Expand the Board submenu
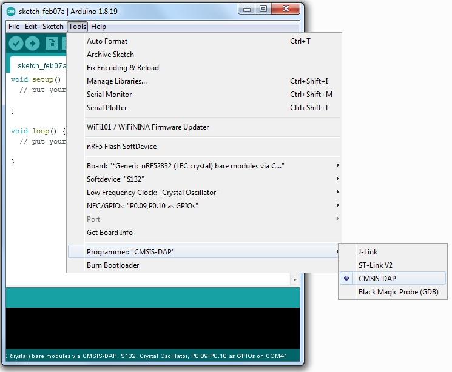 point(204,166)
